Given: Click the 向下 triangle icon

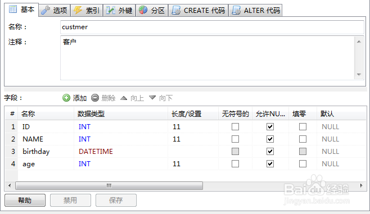Looking at the screenshot, I should click(x=152, y=97).
